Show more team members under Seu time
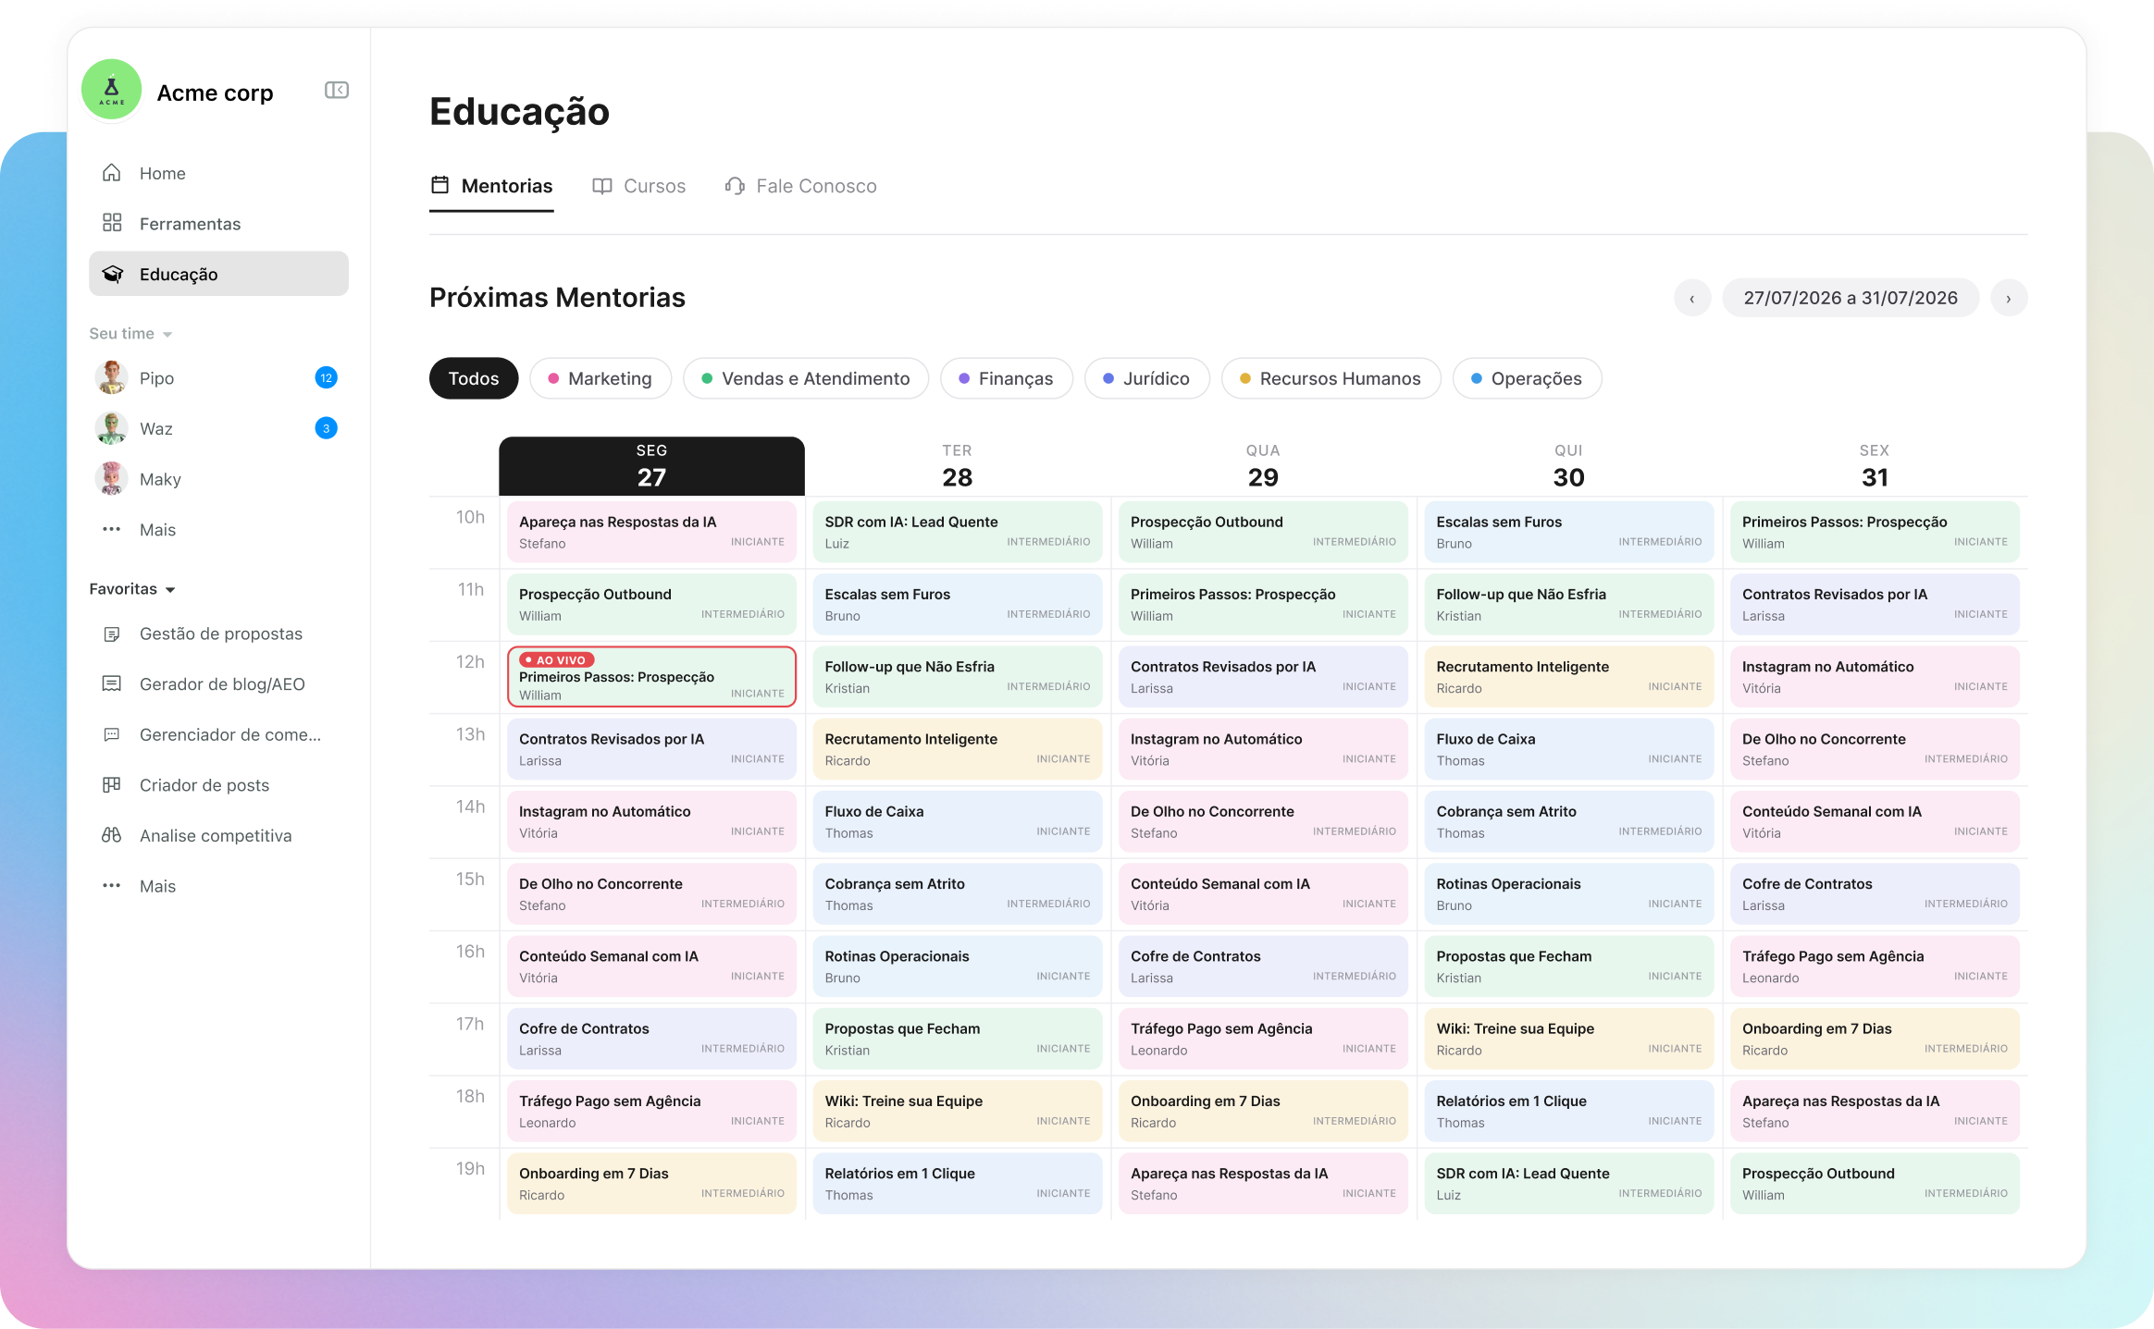The image size is (2154, 1329). 218,530
